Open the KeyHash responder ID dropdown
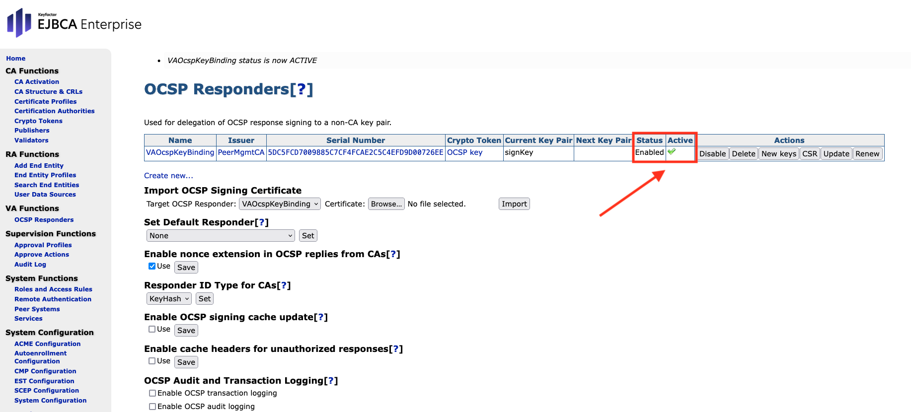911x412 pixels. pos(169,299)
